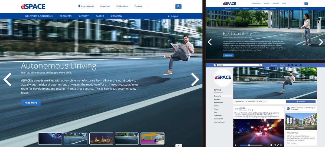The image size is (325, 147).
Task: Open Facebook help question mark icon
Action: (x=301, y=65)
